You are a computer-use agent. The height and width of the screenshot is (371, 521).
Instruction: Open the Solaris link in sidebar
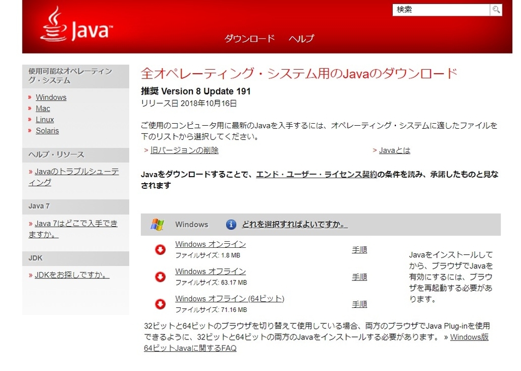tap(47, 131)
